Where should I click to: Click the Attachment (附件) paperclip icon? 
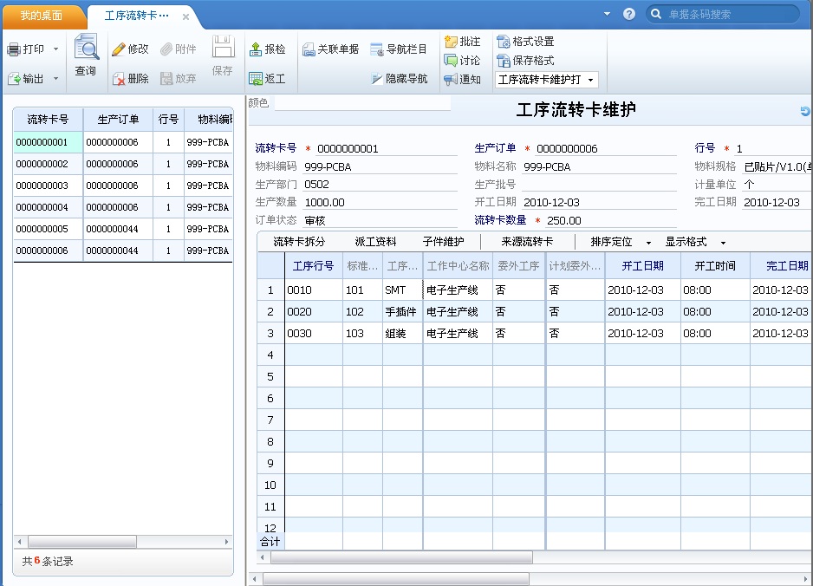click(166, 49)
